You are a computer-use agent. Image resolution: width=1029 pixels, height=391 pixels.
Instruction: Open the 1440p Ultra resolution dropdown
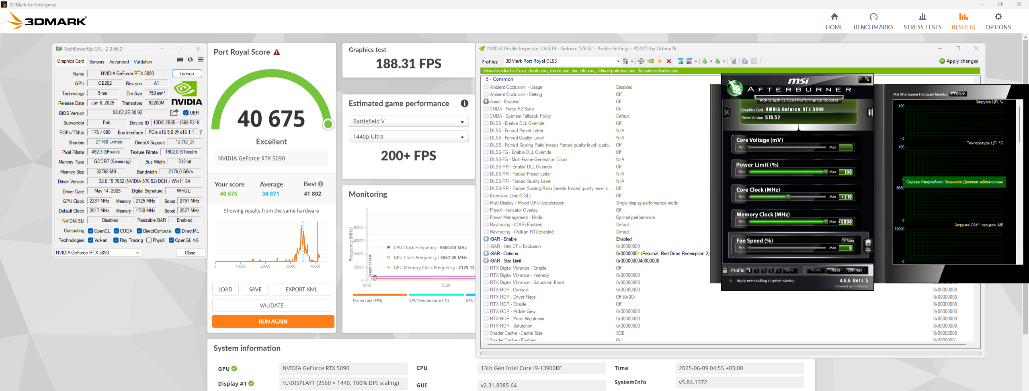[408, 136]
